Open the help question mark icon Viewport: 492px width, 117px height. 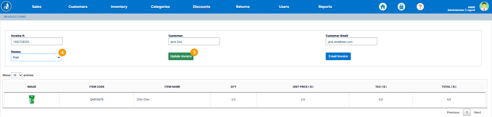[420, 7]
